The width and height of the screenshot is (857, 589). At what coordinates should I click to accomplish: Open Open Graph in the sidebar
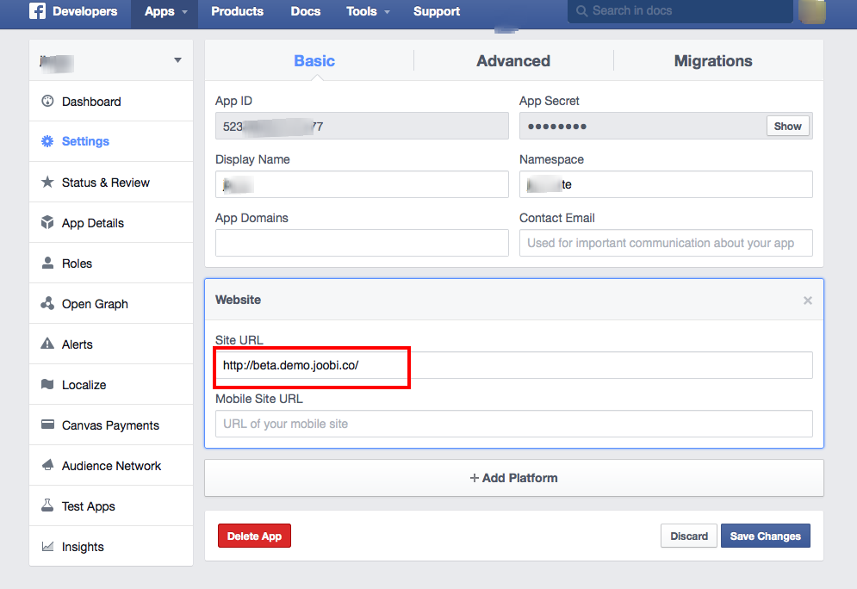(111, 303)
